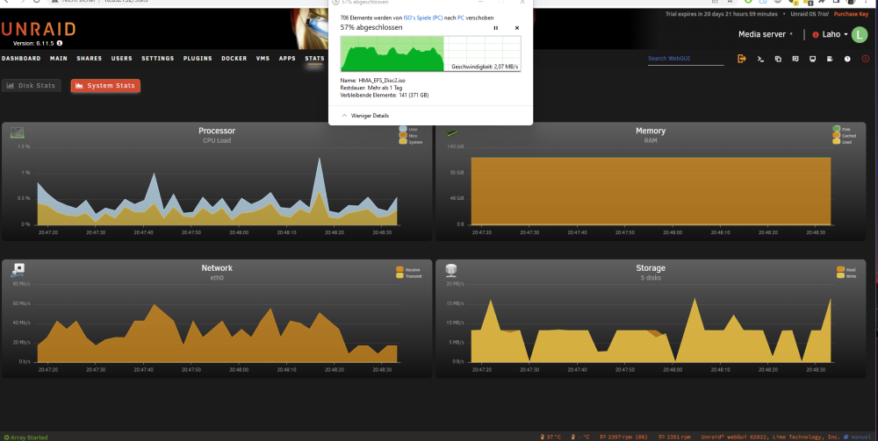Click the Media server name text

tap(761, 34)
